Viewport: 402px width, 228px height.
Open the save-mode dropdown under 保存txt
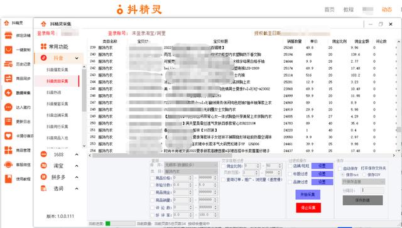[x=364, y=182]
